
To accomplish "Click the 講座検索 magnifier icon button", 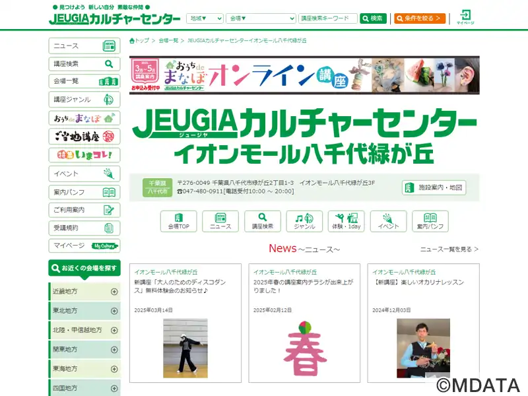I will pyautogui.click(x=263, y=221).
